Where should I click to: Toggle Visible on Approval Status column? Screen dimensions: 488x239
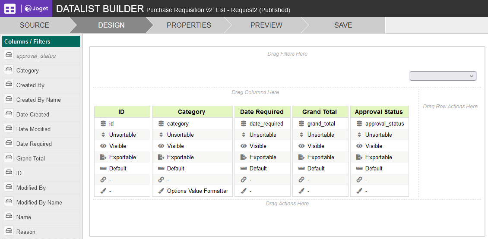[x=374, y=146]
